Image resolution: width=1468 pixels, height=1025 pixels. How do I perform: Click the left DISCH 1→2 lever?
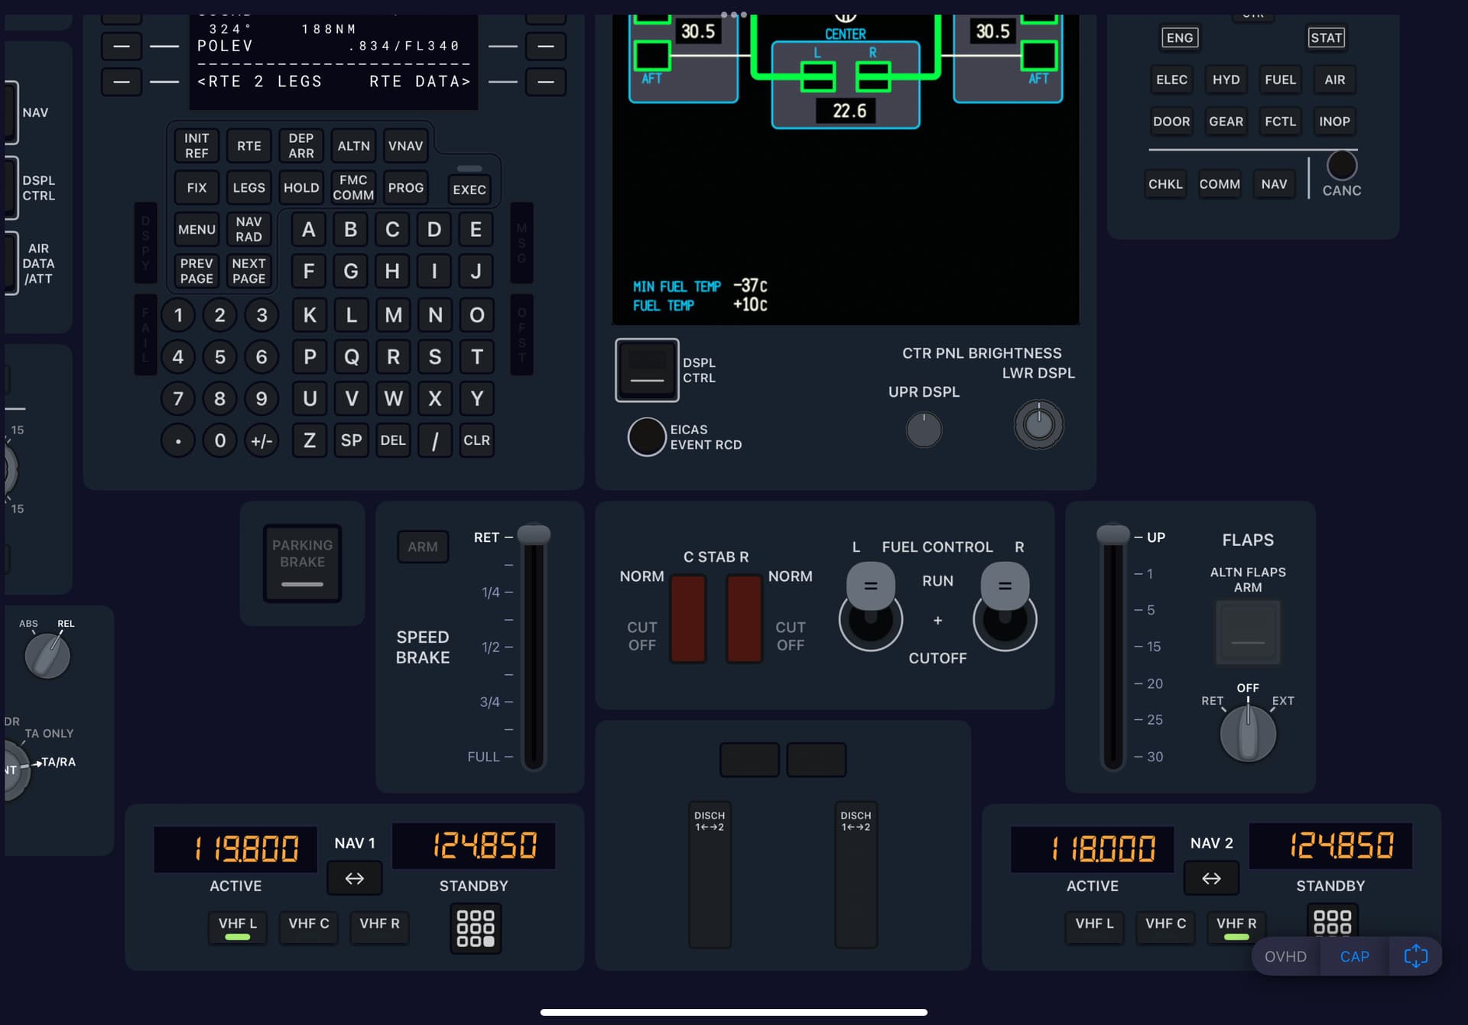pyautogui.click(x=710, y=875)
